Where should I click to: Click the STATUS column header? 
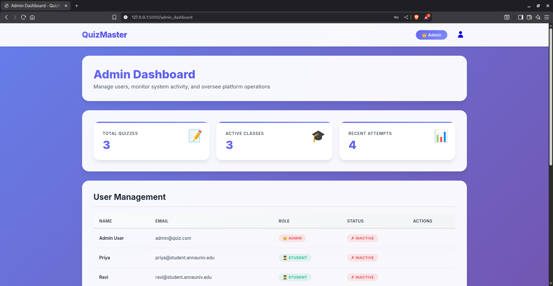click(355, 221)
